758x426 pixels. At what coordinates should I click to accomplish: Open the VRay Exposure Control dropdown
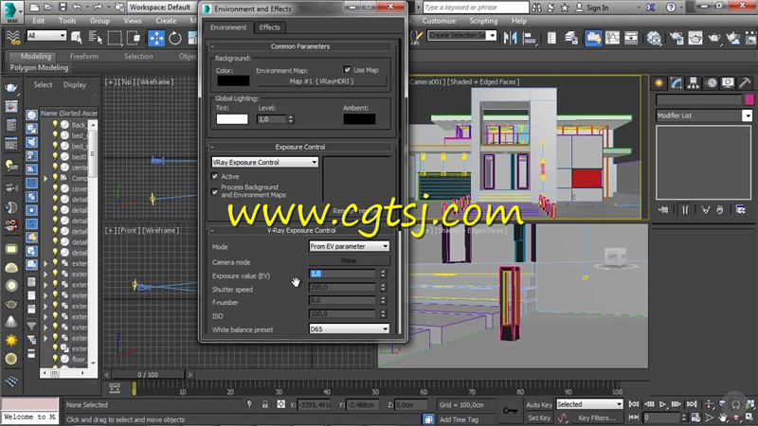click(x=265, y=162)
